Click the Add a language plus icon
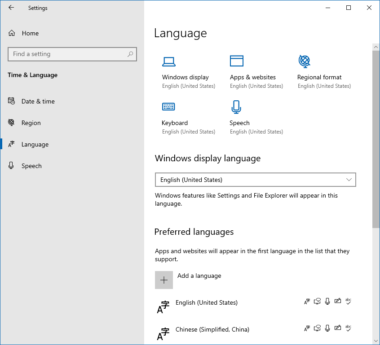 point(164,280)
